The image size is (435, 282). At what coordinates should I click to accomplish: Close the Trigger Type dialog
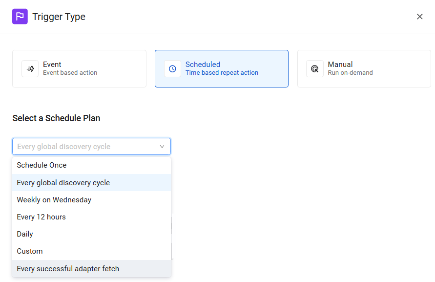(419, 17)
